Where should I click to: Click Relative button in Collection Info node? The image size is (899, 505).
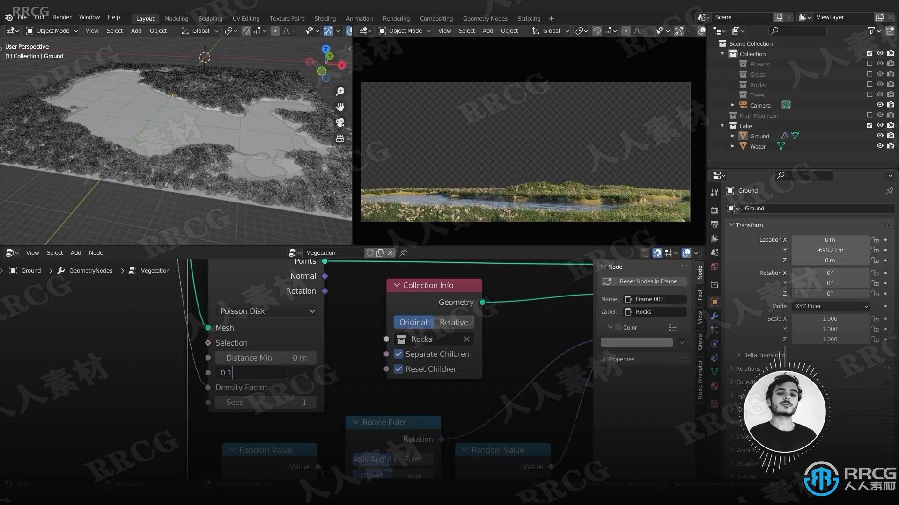[453, 321]
